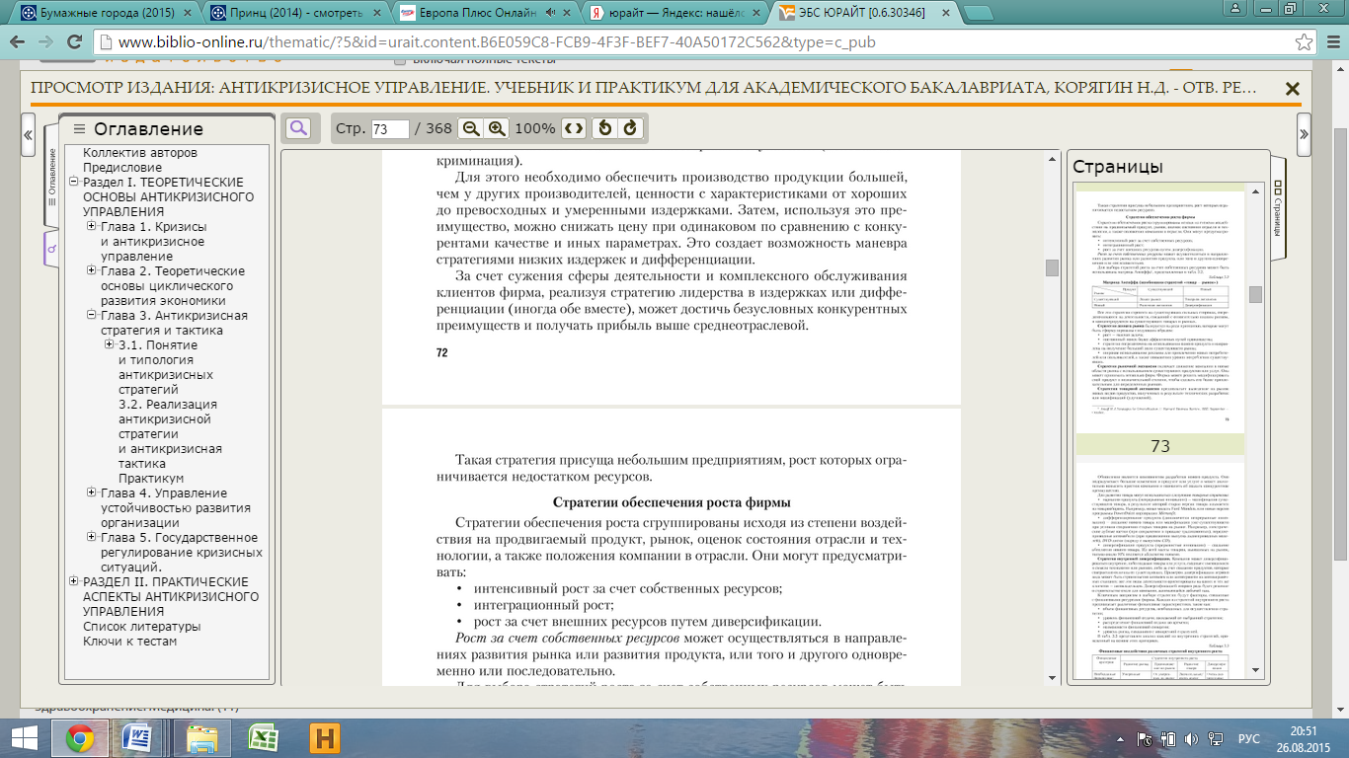Click the thumbnails panel scrollbar handle
The height and width of the screenshot is (758, 1349).
(x=1255, y=294)
